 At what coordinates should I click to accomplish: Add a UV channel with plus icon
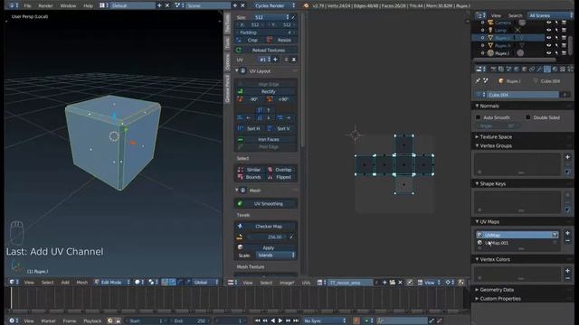(275, 60)
